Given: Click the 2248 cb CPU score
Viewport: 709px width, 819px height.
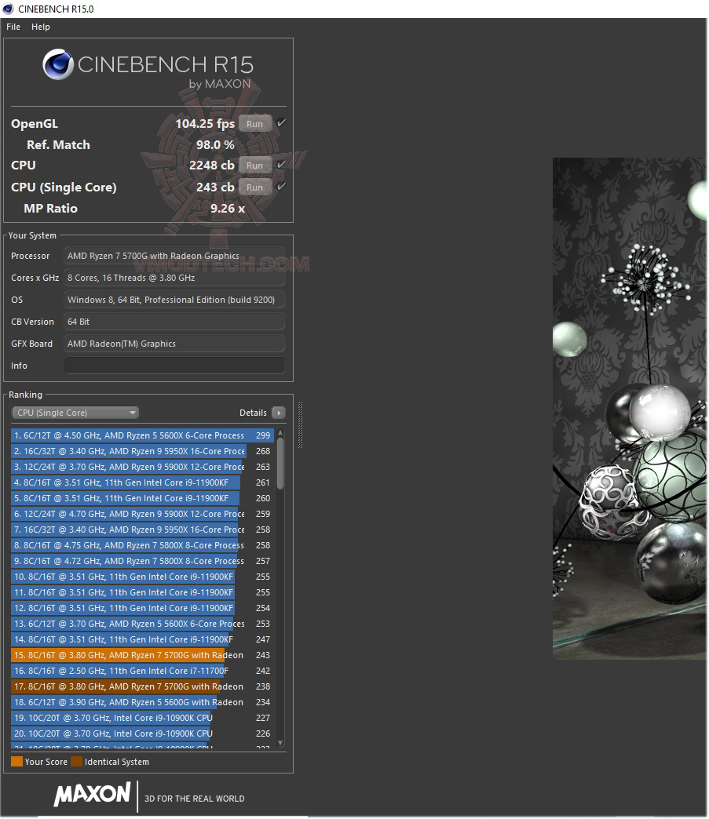Looking at the screenshot, I should click(212, 166).
